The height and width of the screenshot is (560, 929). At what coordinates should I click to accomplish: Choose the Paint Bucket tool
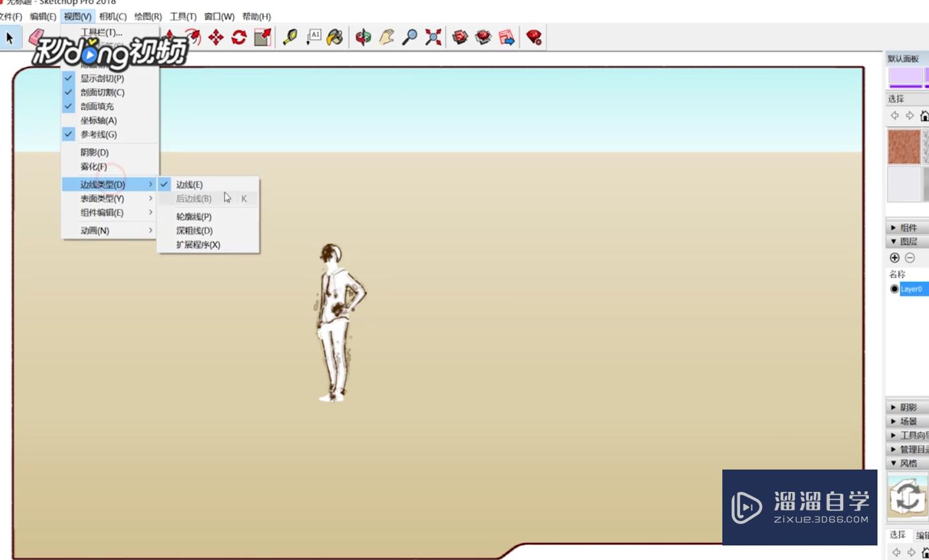[335, 37]
